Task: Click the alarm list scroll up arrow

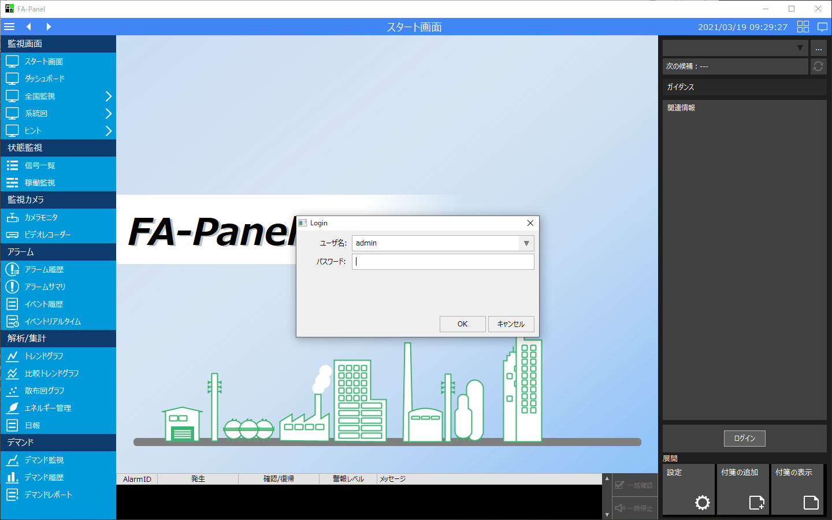Action: (x=607, y=478)
